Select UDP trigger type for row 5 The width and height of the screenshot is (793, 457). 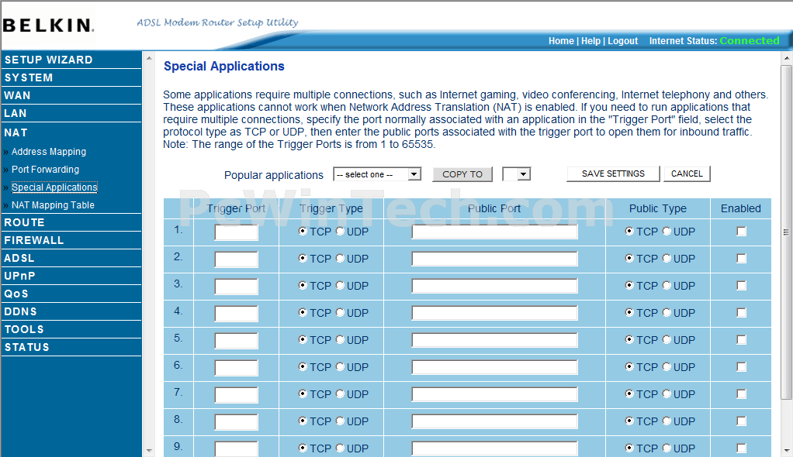pyautogui.click(x=340, y=340)
